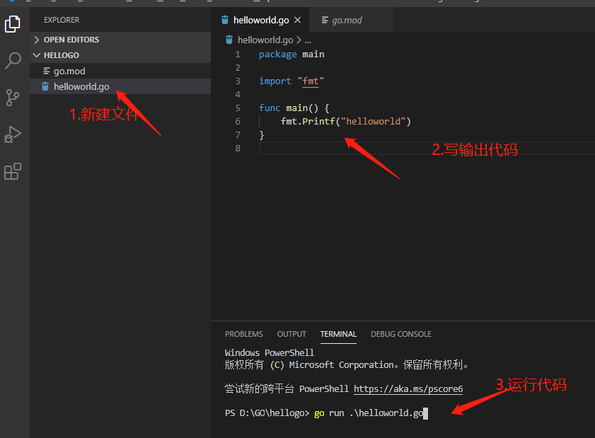Switch to the helloworld.go editor tab

coord(260,20)
